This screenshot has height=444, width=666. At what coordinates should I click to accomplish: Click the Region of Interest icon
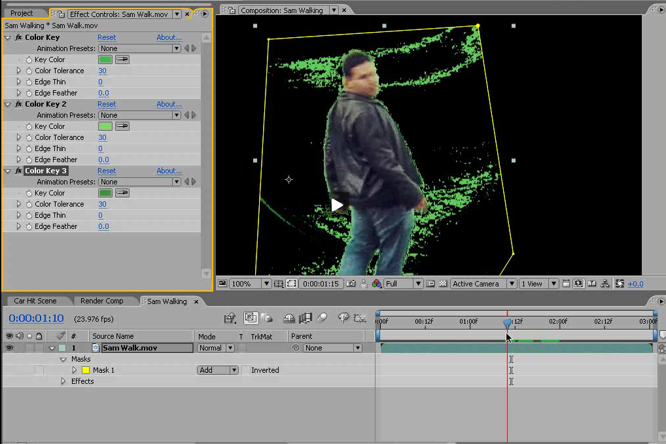pos(430,284)
